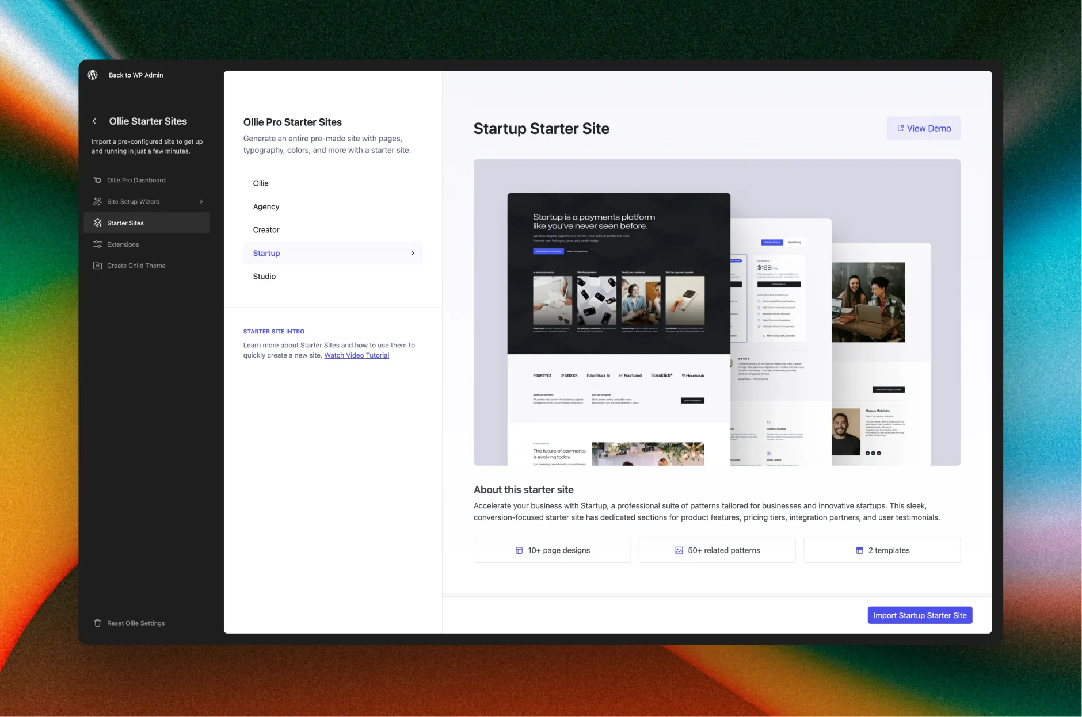Image resolution: width=1082 pixels, height=717 pixels.
Task: Open the Watch Video Tutorial link
Action: coord(356,355)
